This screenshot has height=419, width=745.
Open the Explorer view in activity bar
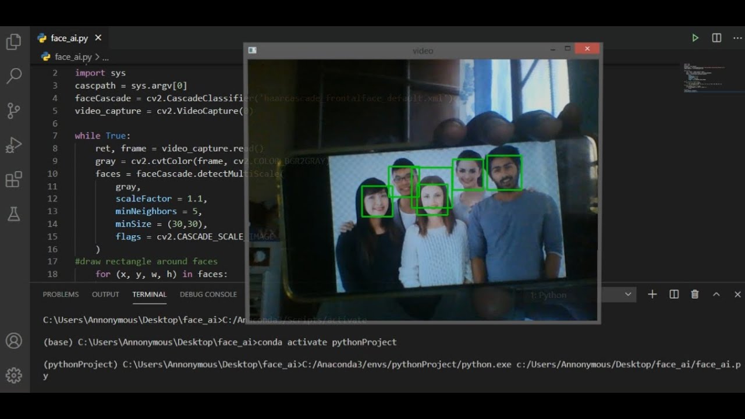click(x=13, y=42)
